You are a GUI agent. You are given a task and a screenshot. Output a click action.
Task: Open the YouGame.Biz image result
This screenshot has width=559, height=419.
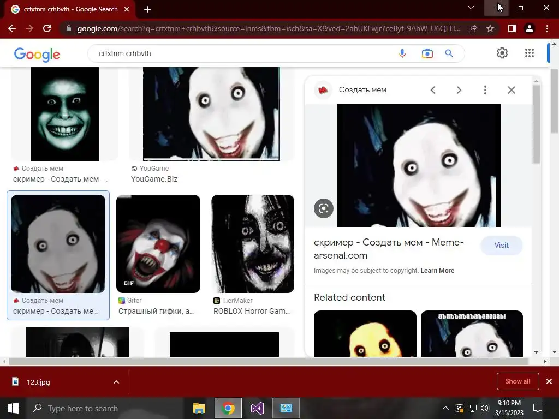211,114
